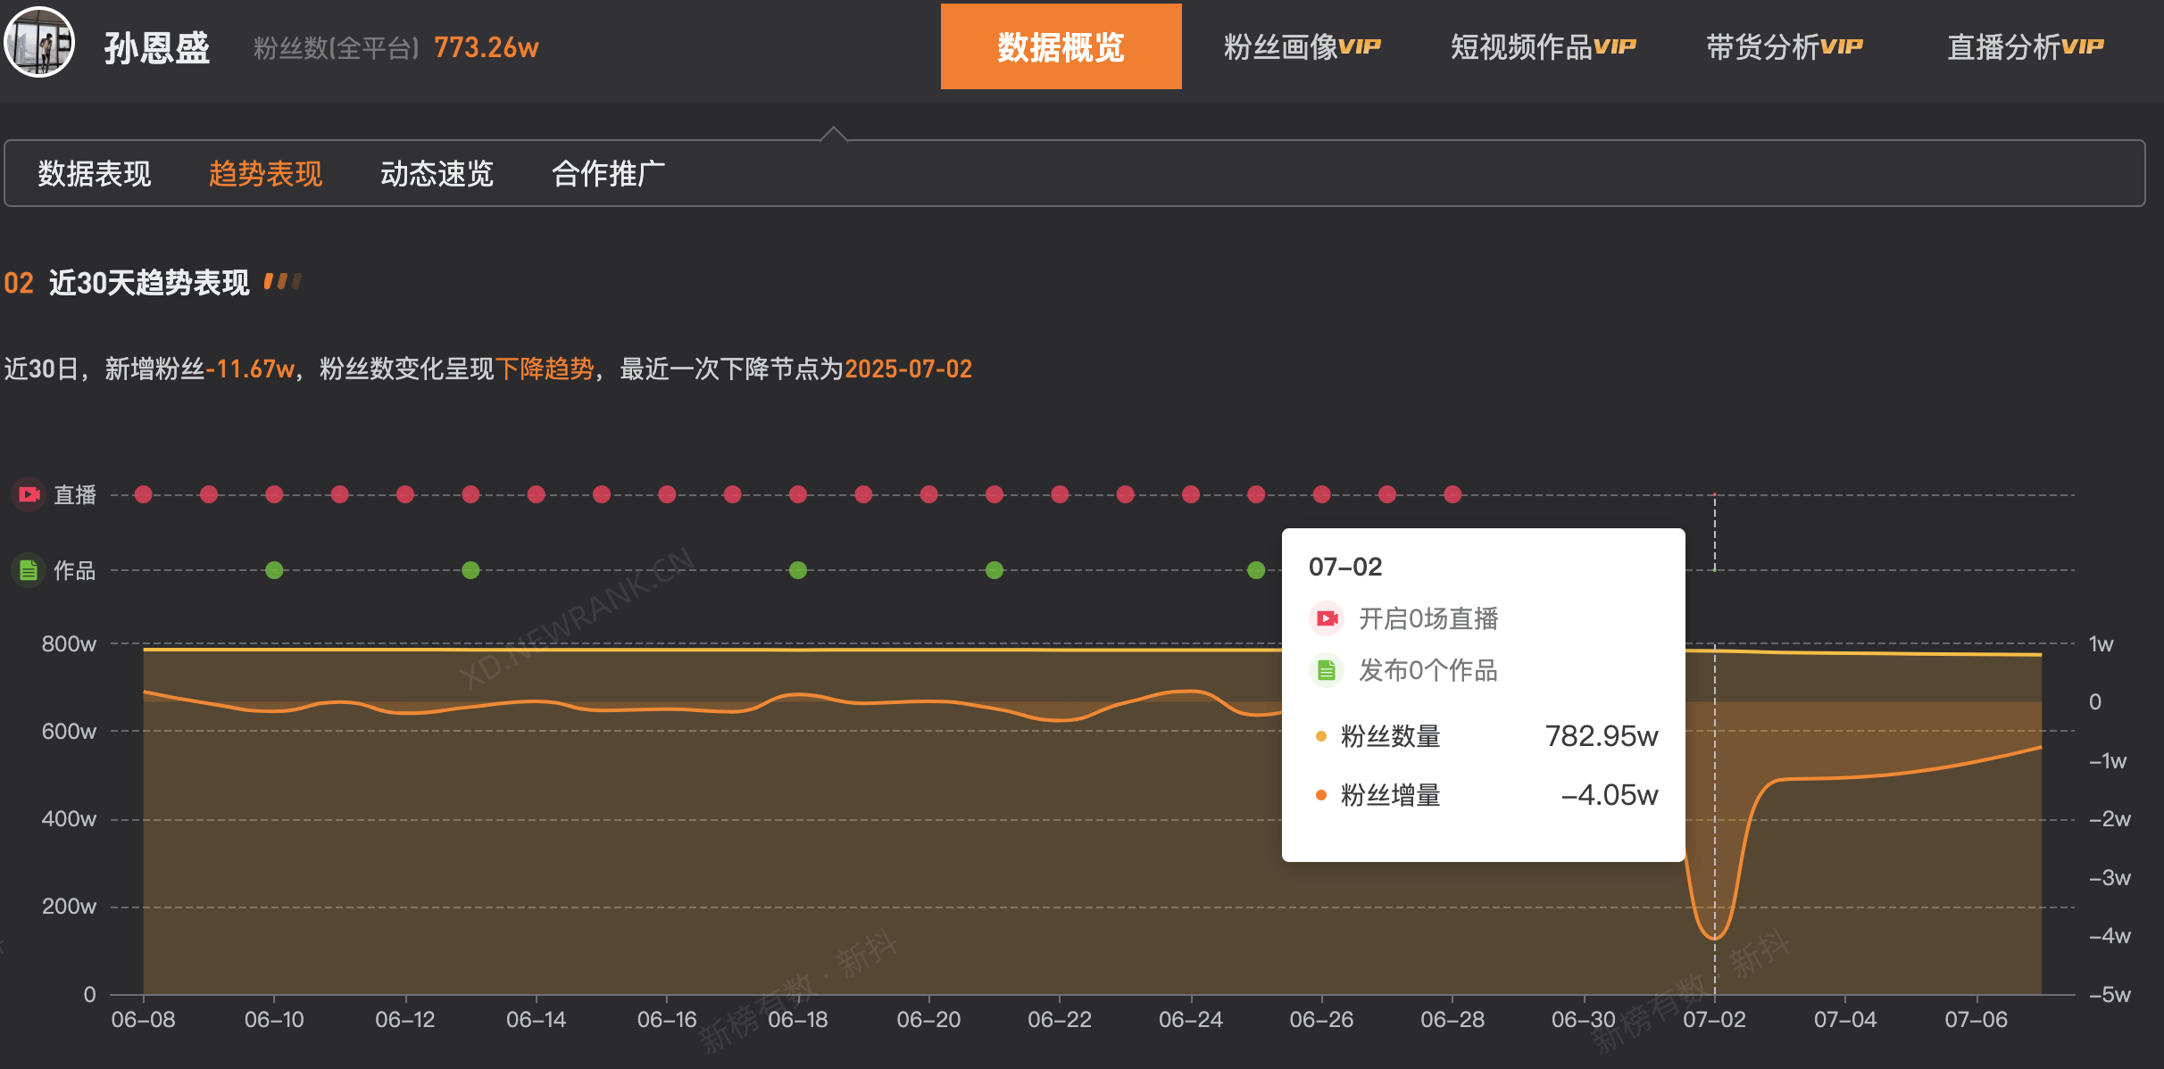The image size is (2164, 1069).
Task: Click the green works dot on 06-18
Action: pos(798,570)
